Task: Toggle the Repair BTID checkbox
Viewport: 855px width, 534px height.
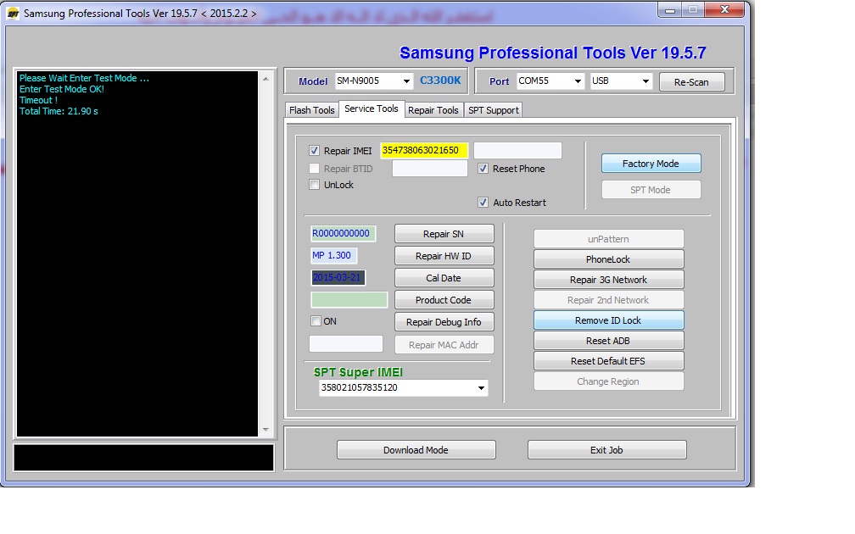Action: 314,169
